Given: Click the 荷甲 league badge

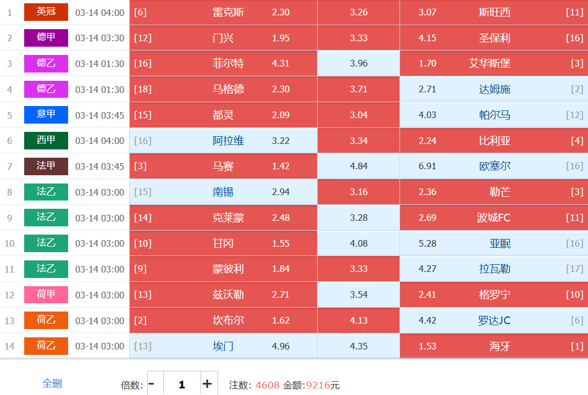Looking at the screenshot, I should tap(46, 295).
